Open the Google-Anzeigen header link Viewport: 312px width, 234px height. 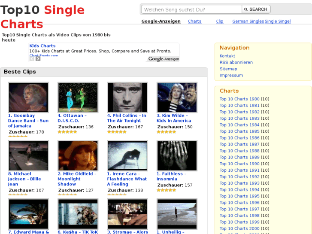(161, 21)
